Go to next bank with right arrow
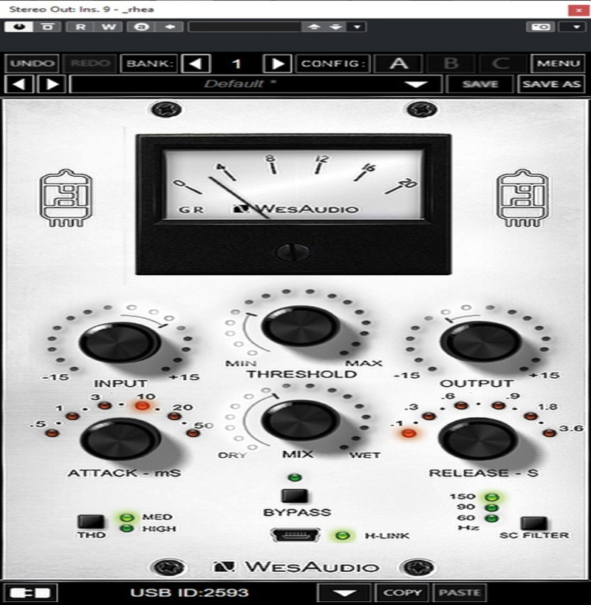 277,64
